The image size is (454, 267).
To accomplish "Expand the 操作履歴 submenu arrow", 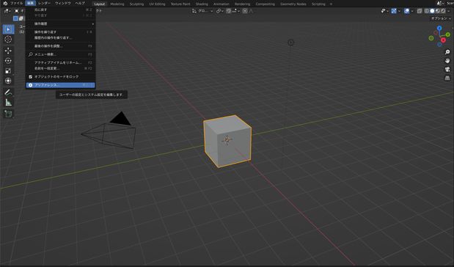I will click(x=92, y=23).
